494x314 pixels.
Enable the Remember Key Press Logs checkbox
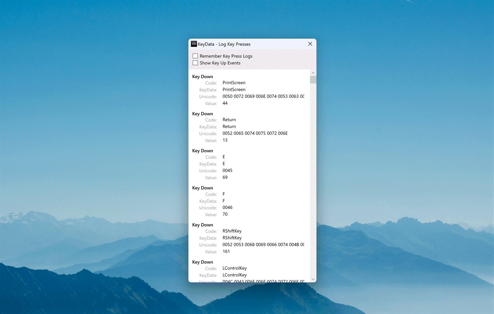point(195,56)
